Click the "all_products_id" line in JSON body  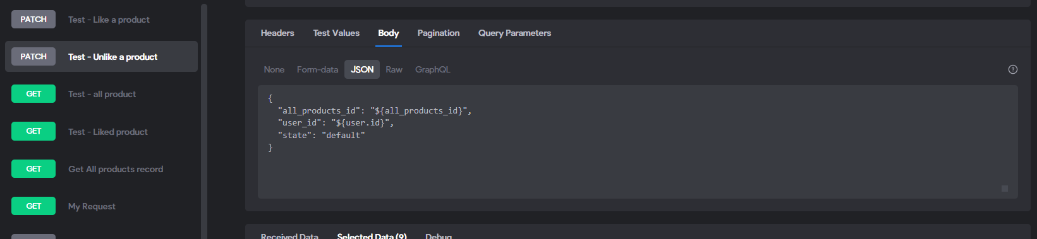[375, 111]
